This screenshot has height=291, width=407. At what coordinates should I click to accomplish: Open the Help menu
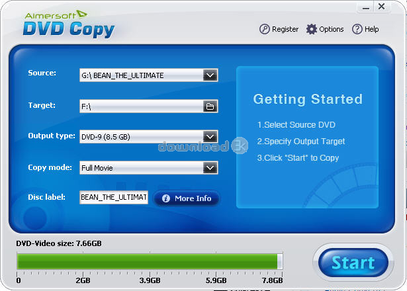[x=365, y=29]
